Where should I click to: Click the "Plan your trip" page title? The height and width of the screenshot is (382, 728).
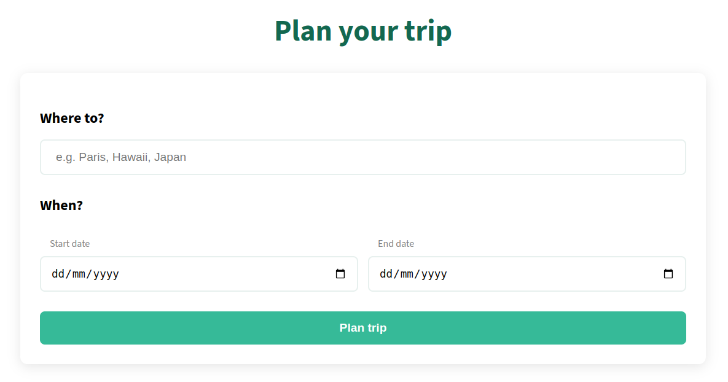click(363, 31)
